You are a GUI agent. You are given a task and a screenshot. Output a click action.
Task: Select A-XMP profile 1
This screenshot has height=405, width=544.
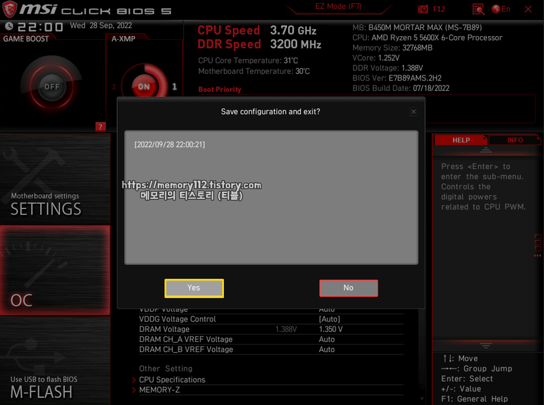coord(175,87)
